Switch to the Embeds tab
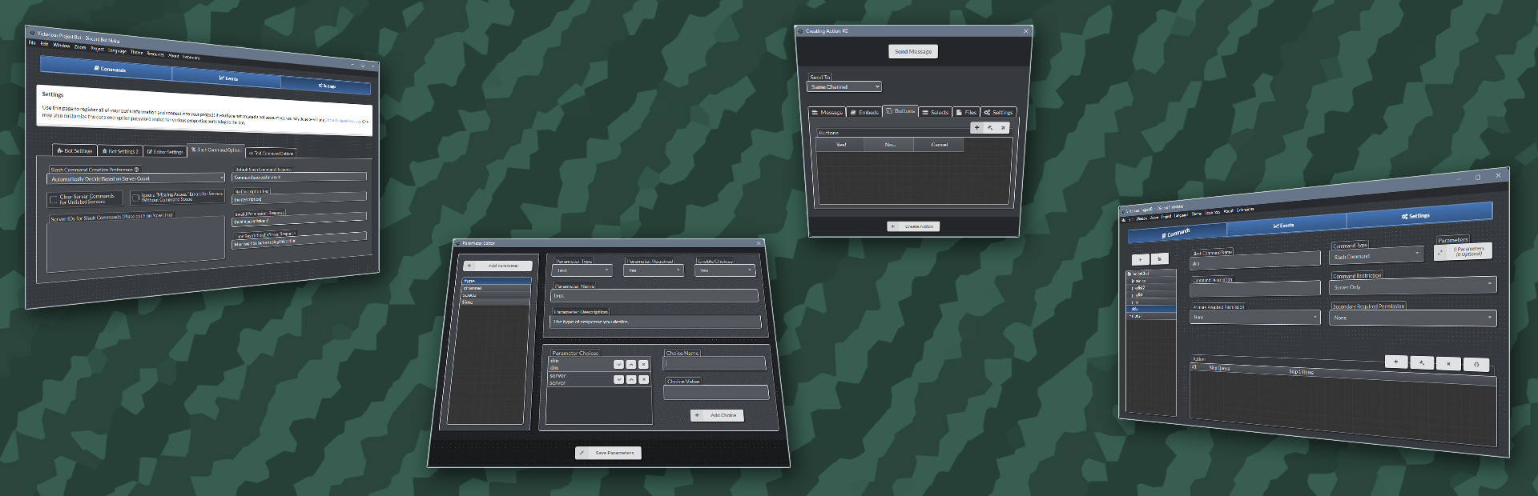Image resolution: width=1538 pixels, height=496 pixels. (x=864, y=112)
